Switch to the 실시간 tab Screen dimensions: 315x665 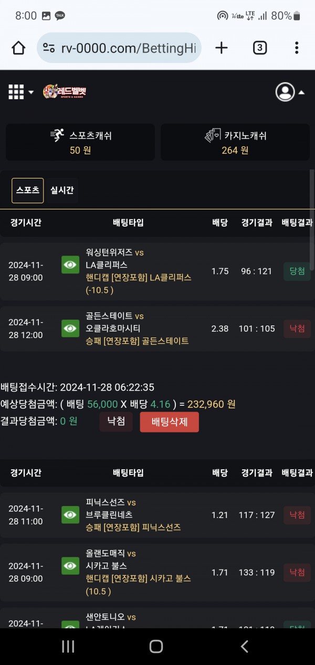pos(62,190)
